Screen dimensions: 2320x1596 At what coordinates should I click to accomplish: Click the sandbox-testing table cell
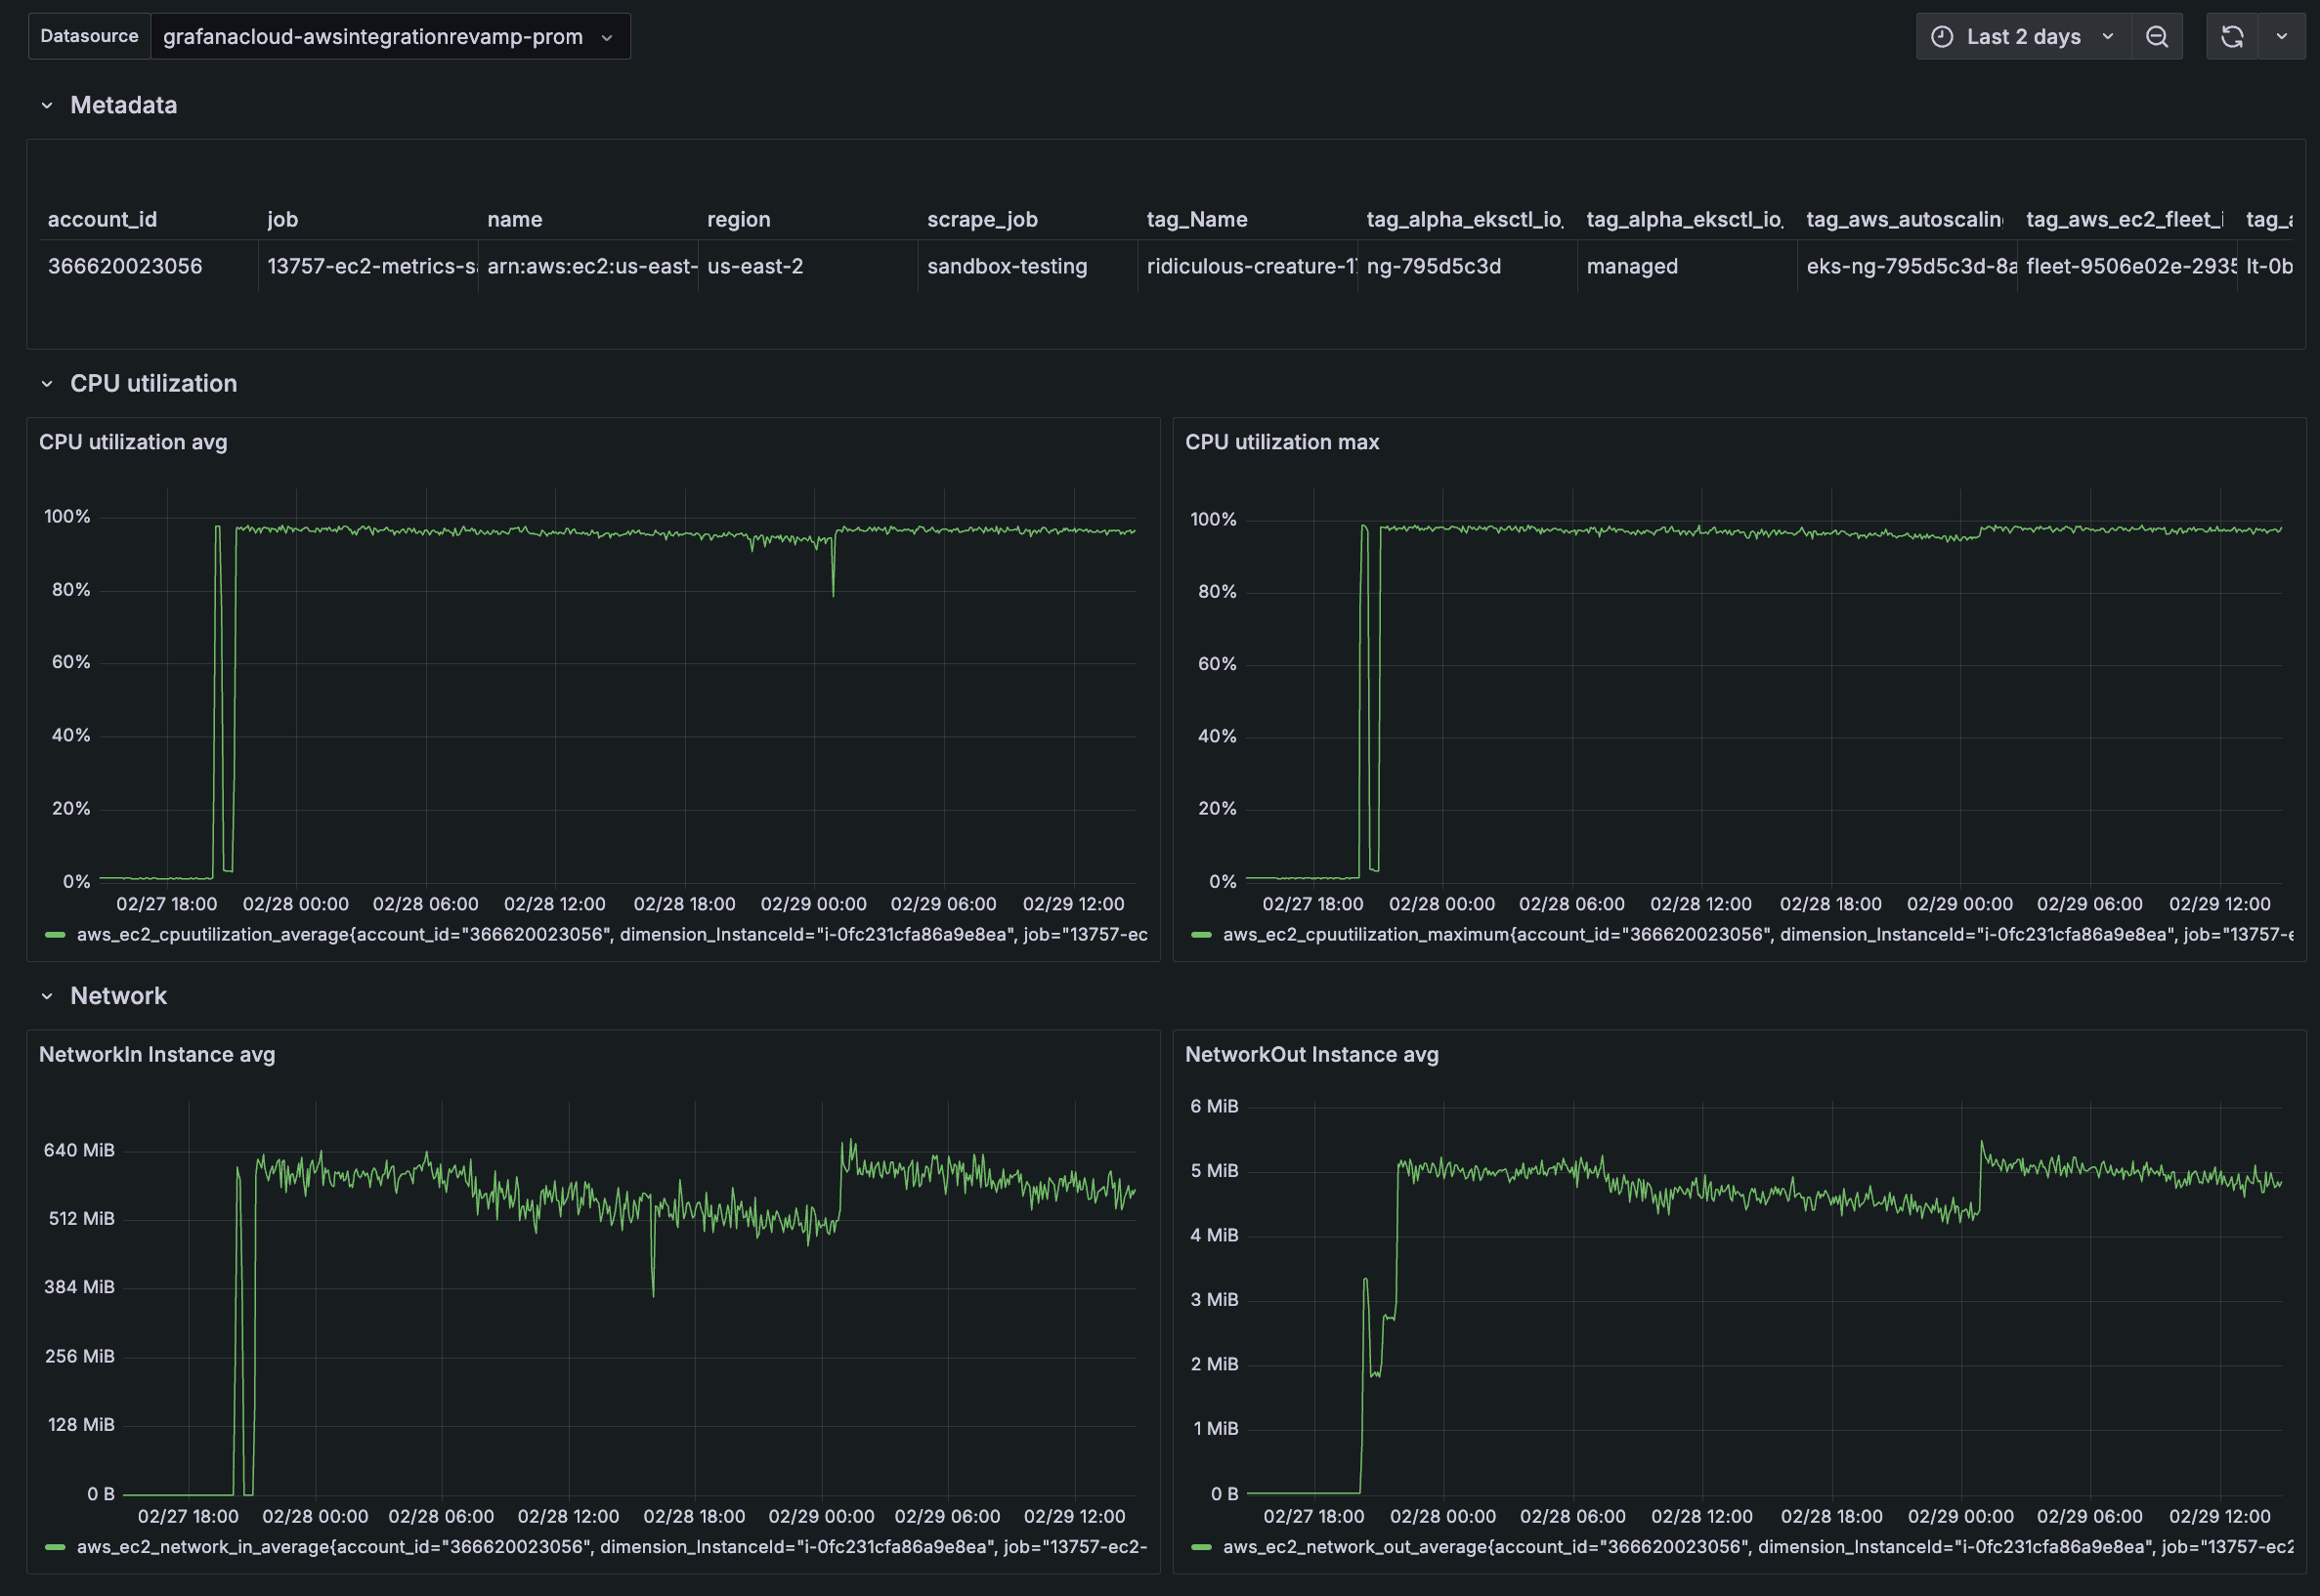(x=1007, y=266)
